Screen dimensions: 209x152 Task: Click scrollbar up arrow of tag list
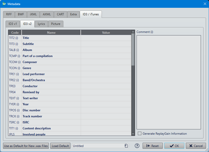point(133,32)
